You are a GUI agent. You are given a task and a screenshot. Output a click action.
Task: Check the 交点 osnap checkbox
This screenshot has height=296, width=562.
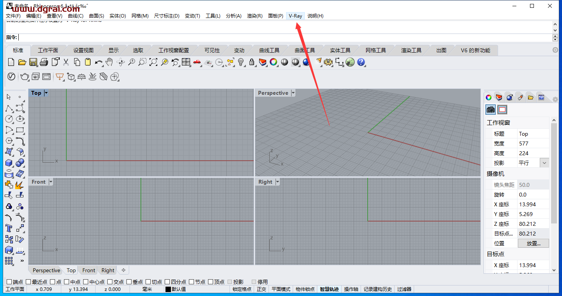pyautogui.click(x=110, y=282)
